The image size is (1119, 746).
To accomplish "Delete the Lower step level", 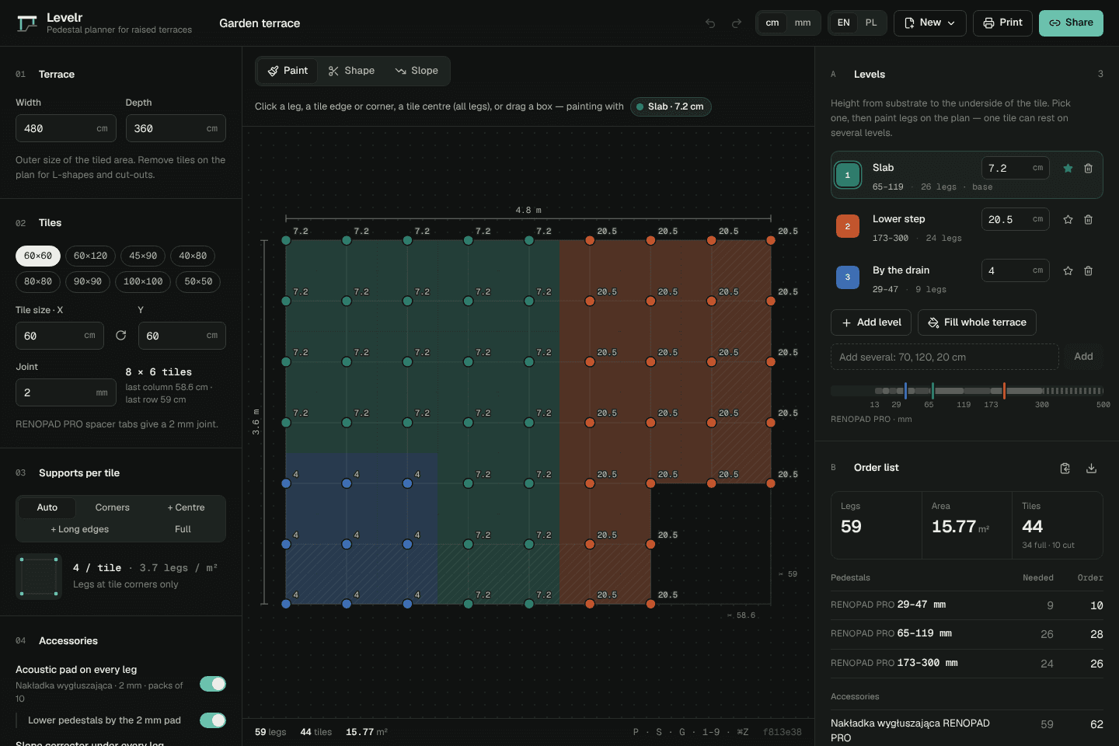I will pos(1088,219).
